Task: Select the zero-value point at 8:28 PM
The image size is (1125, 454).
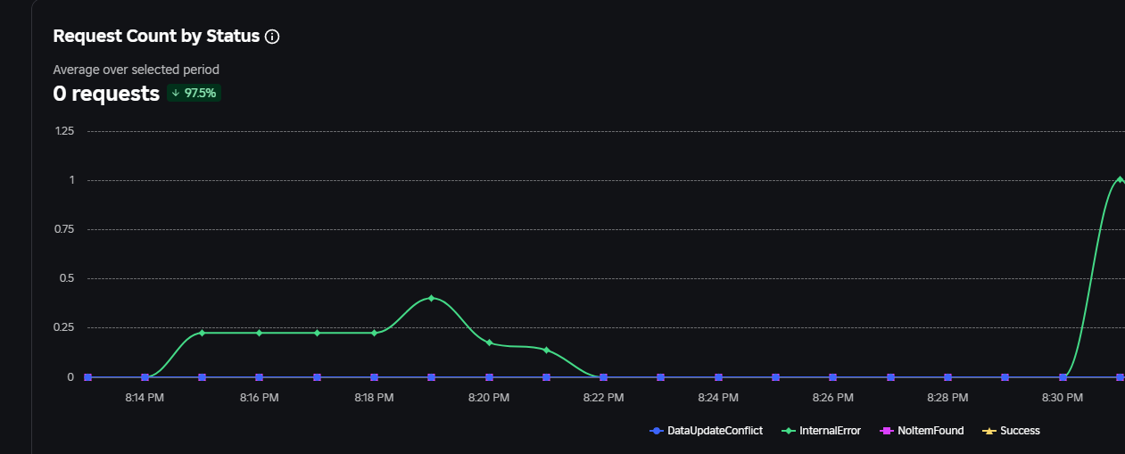Action: coord(947,377)
